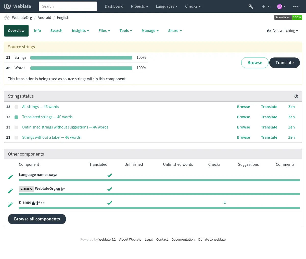Open the plus add menu
This screenshot has height=259, width=306.
265,7
